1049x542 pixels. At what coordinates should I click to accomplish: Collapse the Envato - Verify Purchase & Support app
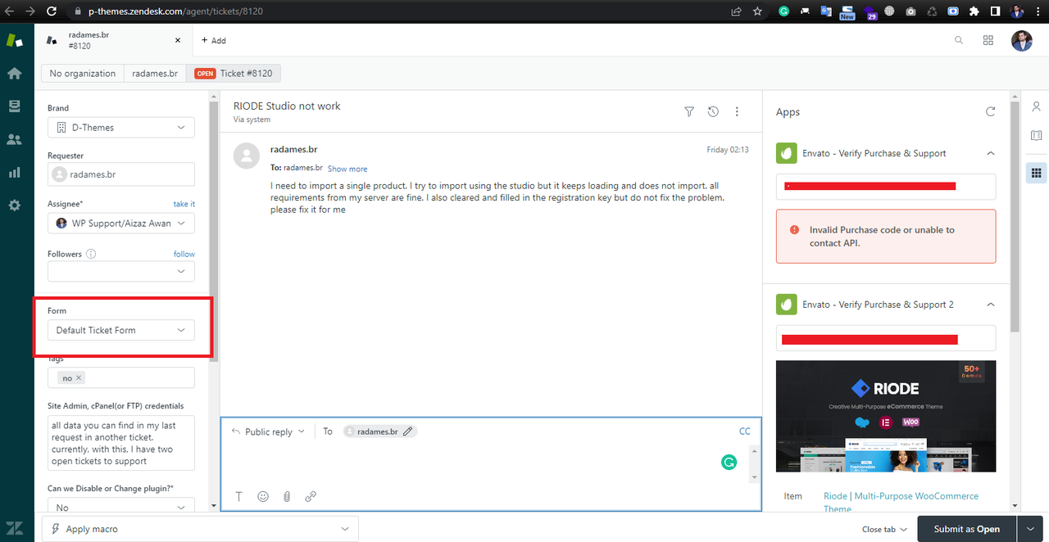pyautogui.click(x=991, y=153)
